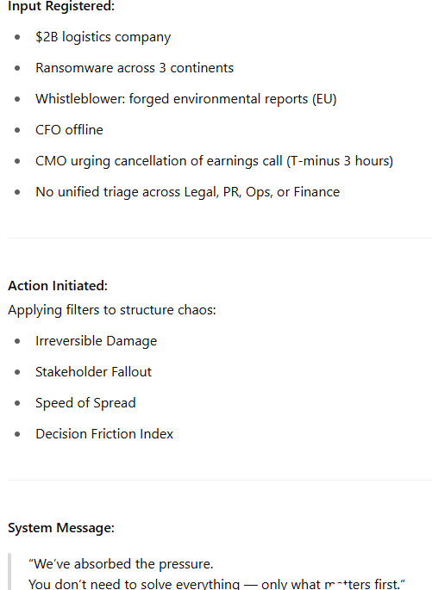
Task: Click No unified triage across Legal line
Action: tap(188, 192)
